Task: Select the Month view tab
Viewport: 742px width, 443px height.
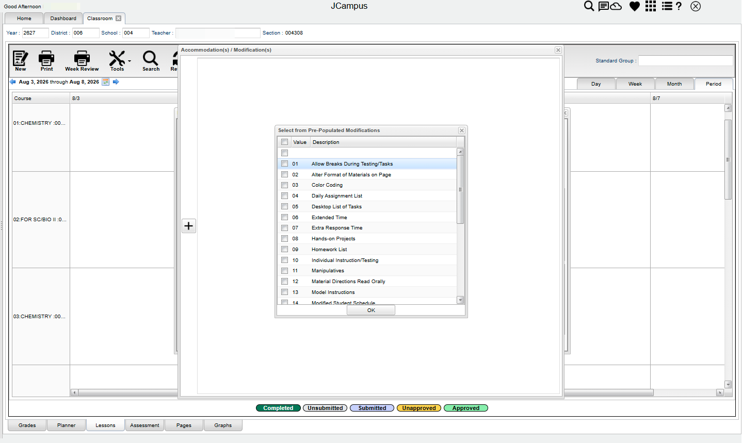Action: point(674,84)
